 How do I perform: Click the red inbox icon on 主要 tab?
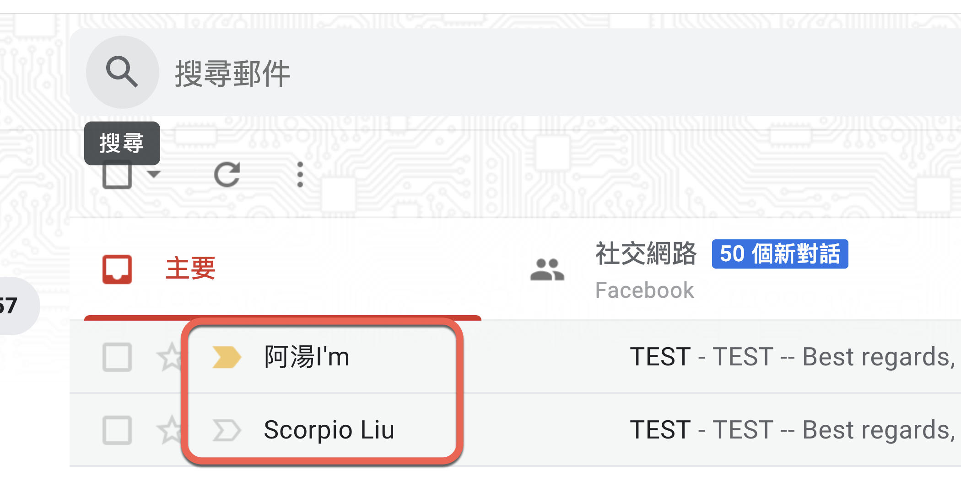tap(117, 269)
